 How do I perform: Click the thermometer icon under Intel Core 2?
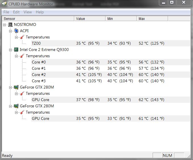tap(22, 56)
